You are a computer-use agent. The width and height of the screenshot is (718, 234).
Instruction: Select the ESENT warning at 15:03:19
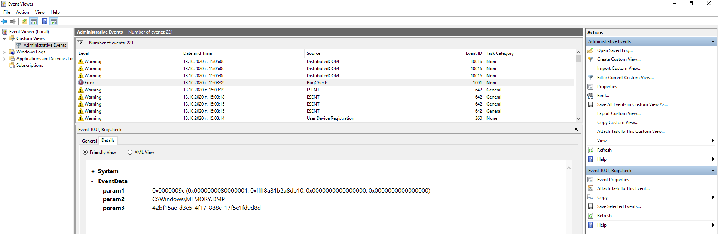click(x=325, y=90)
